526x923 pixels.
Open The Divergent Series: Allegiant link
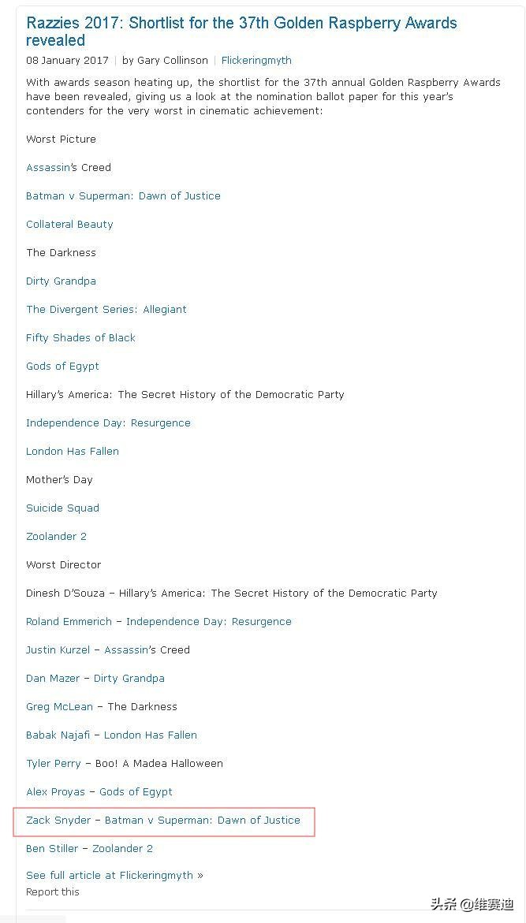106,309
